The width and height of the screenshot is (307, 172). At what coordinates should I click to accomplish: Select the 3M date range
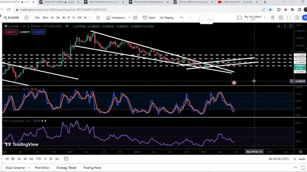(25, 159)
